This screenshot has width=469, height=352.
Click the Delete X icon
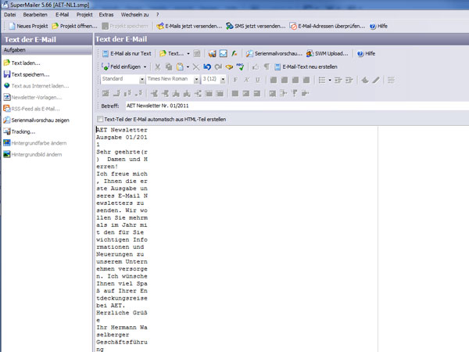tap(196, 66)
